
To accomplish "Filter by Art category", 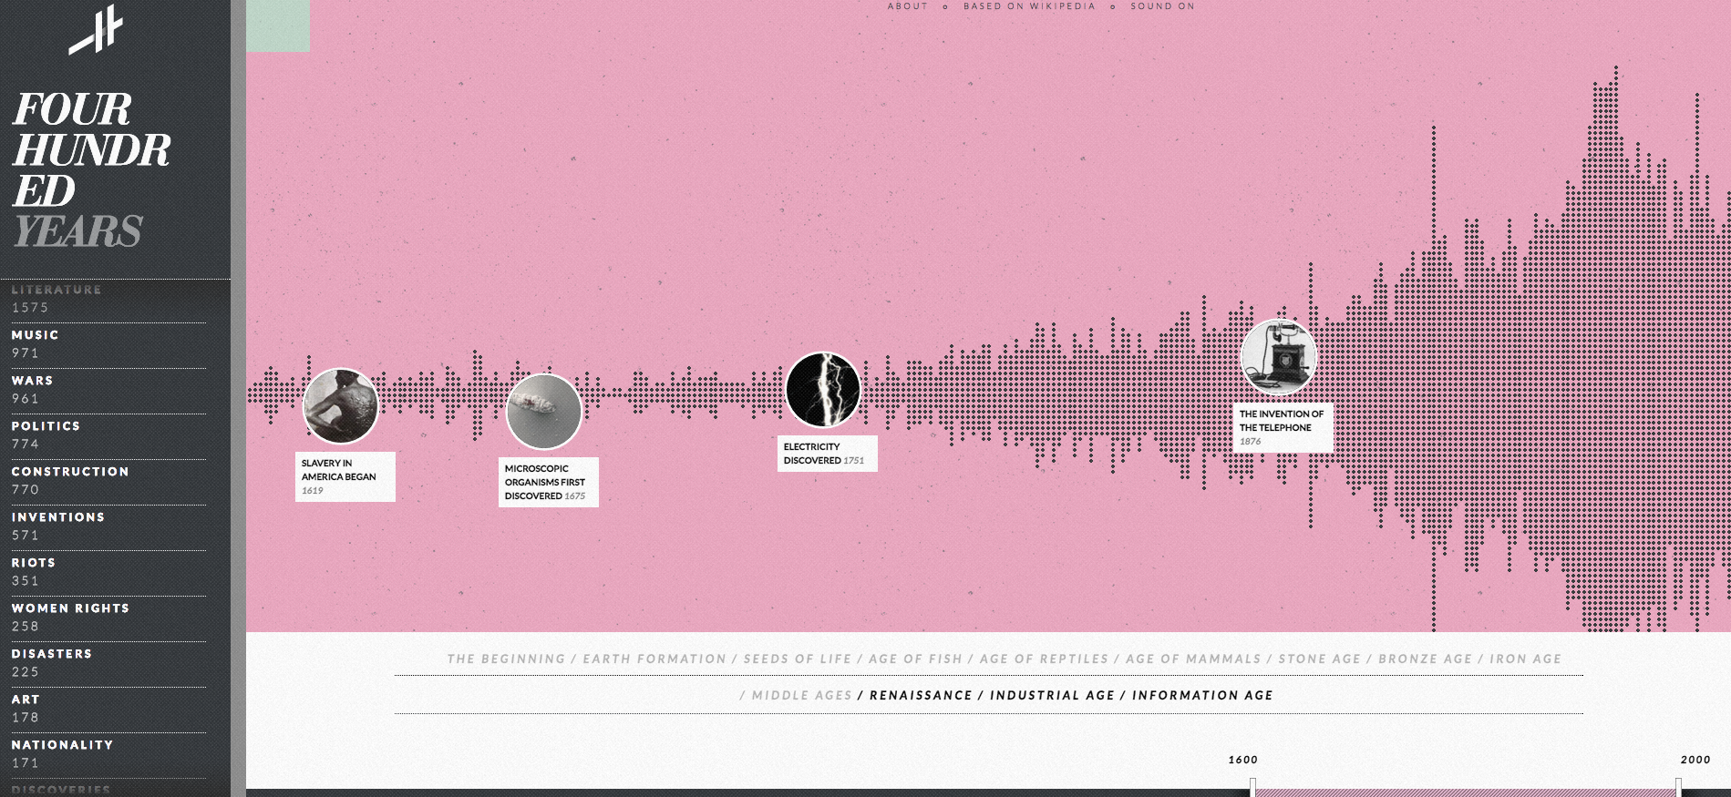I will click(x=108, y=709).
